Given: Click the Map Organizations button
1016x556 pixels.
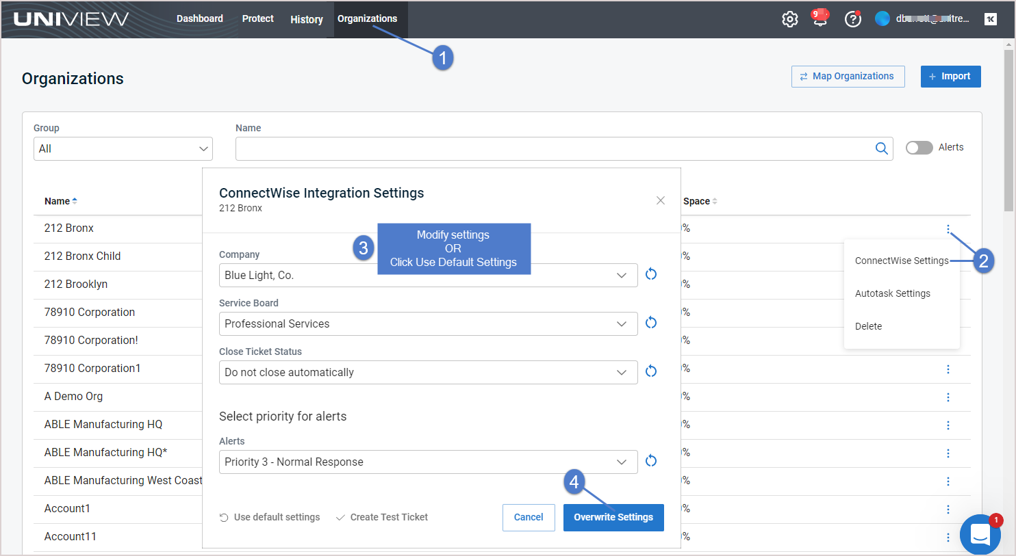Looking at the screenshot, I should (x=848, y=77).
